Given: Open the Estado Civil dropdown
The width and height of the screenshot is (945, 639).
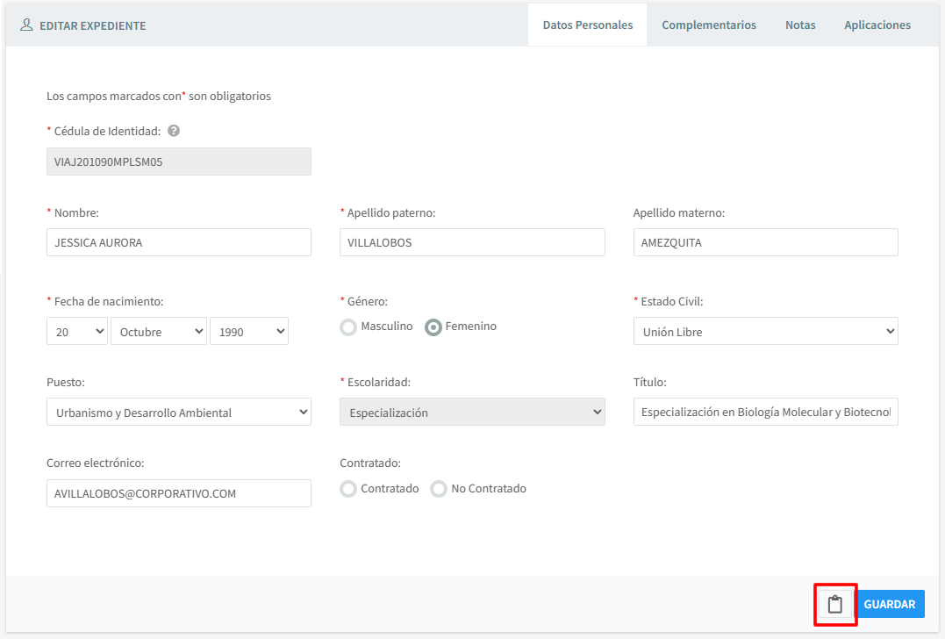Looking at the screenshot, I should pos(765,332).
